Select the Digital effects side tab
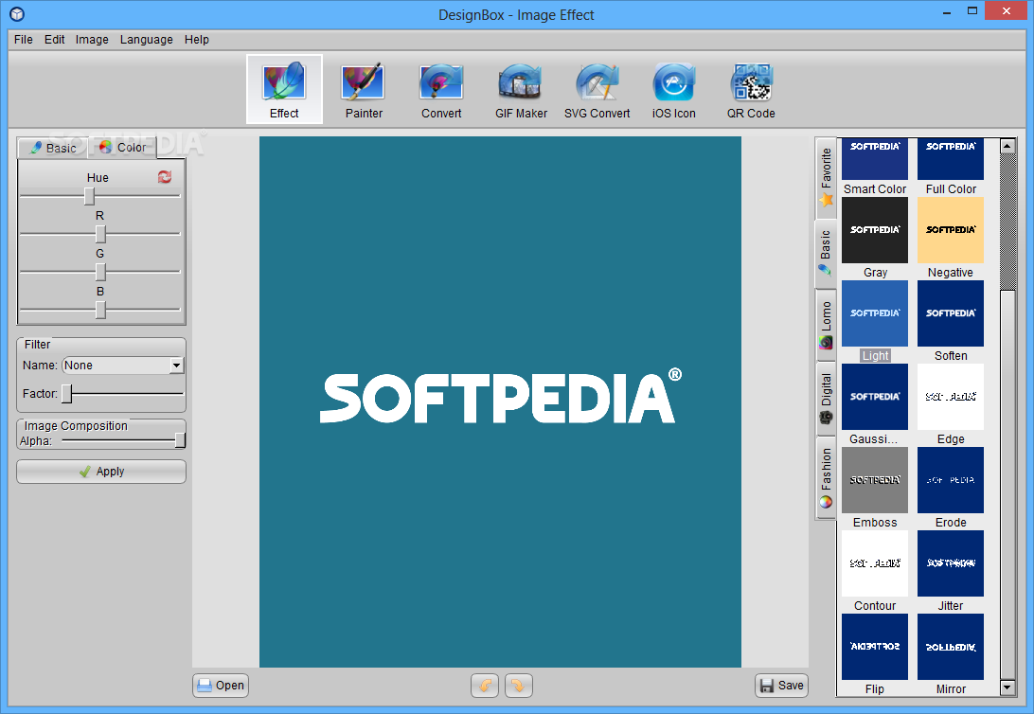Screen dimensions: 1034x714 point(826,399)
